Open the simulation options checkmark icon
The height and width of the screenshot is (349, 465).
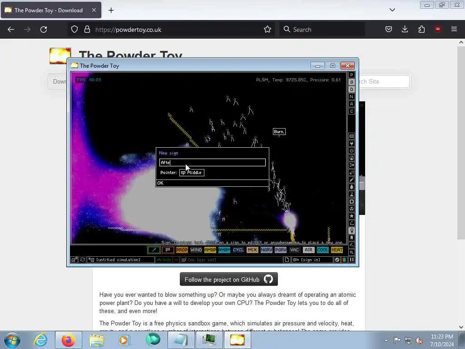[337, 259]
